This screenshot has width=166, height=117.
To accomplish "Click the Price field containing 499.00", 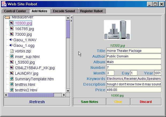I will point(134,90).
